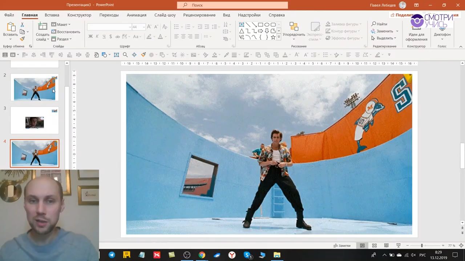465x261 pixels.
Task: Open the Файл menu
Action: coord(9,15)
